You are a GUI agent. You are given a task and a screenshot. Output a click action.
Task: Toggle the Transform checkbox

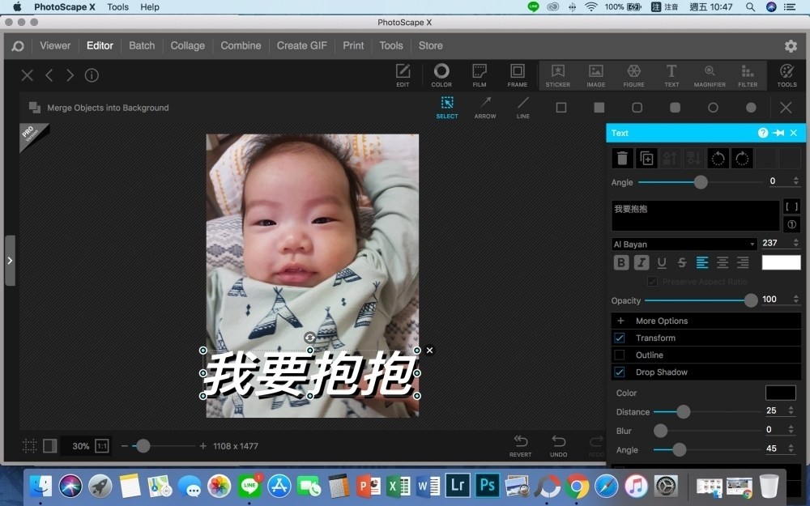click(x=620, y=338)
